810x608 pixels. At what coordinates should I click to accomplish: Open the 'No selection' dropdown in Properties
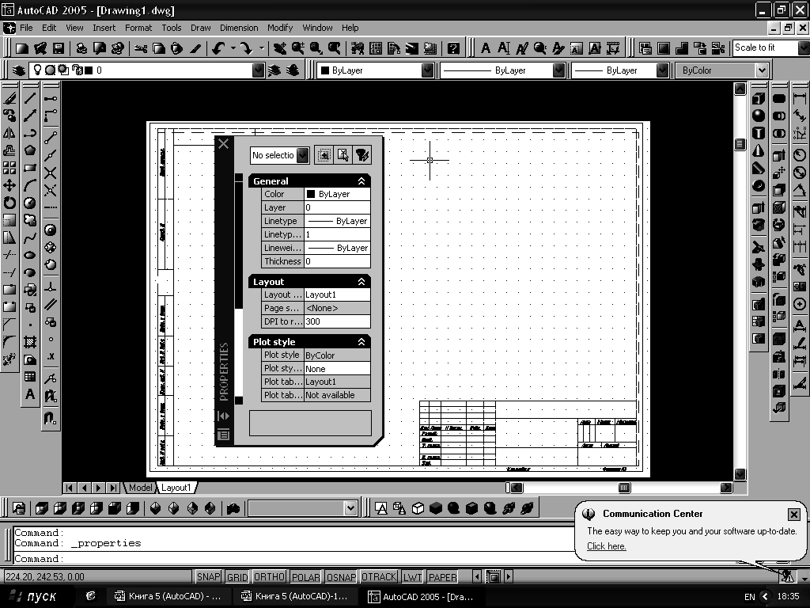pyautogui.click(x=303, y=155)
